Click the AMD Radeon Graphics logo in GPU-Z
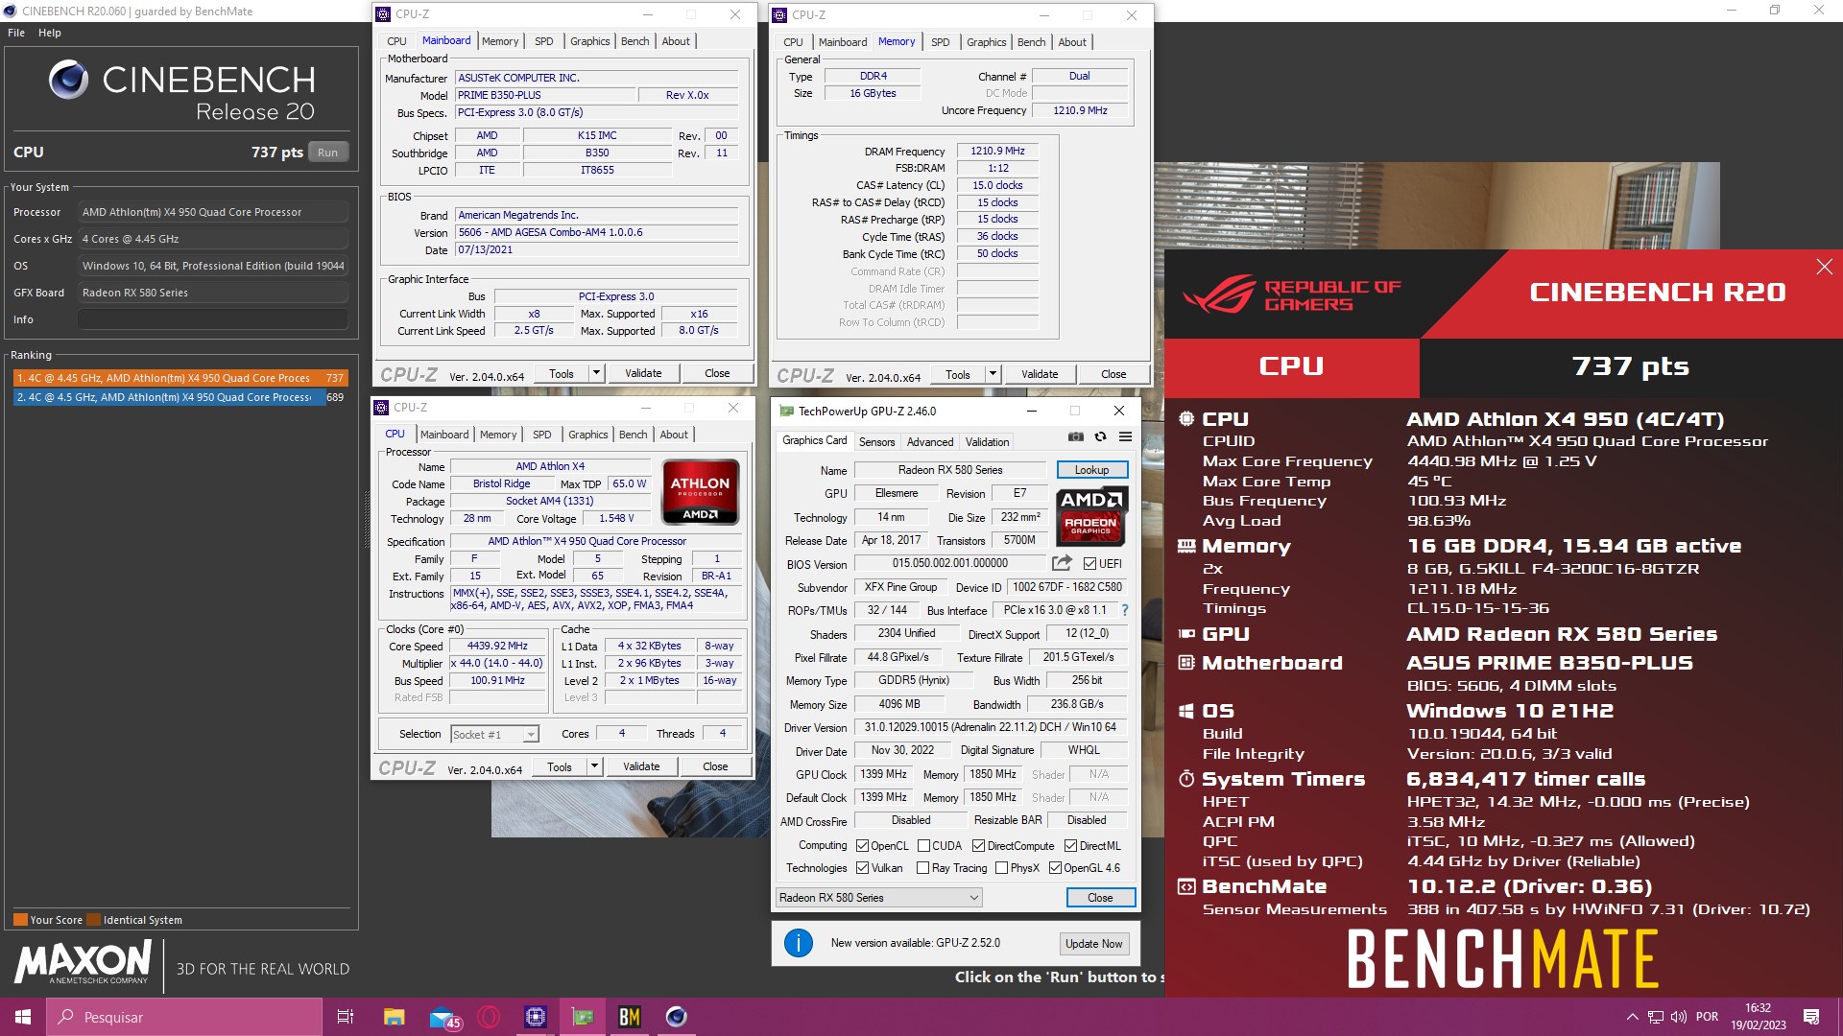The image size is (1843, 1036). pyautogui.click(x=1091, y=516)
